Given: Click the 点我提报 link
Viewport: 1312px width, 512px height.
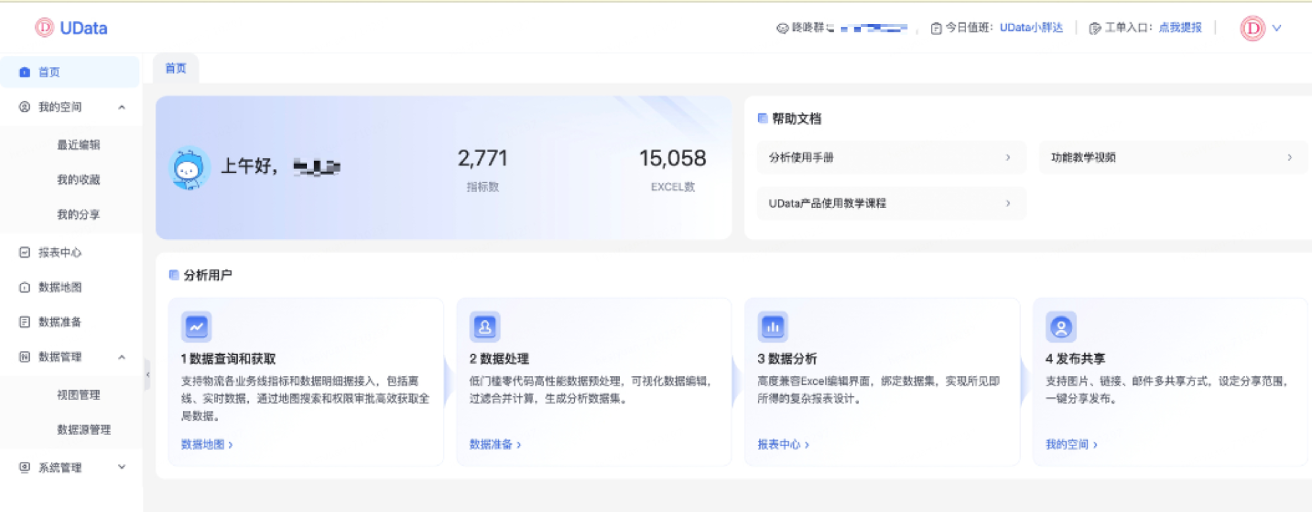Looking at the screenshot, I should click(1180, 28).
